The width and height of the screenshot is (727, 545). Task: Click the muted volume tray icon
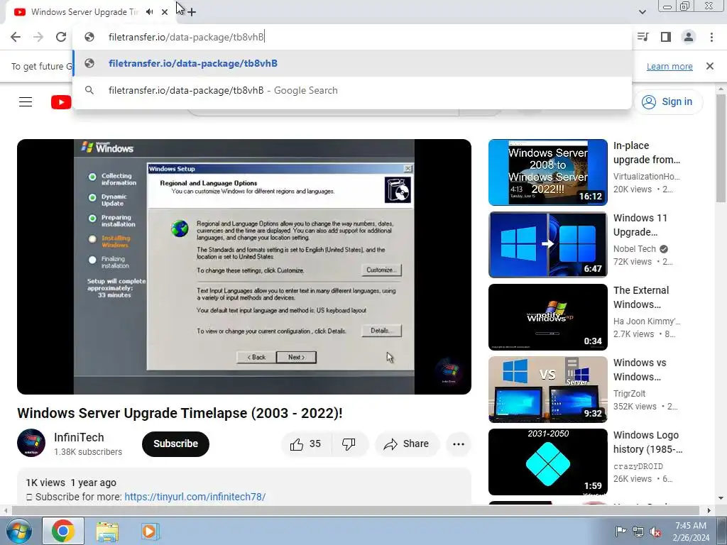tap(655, 532)
